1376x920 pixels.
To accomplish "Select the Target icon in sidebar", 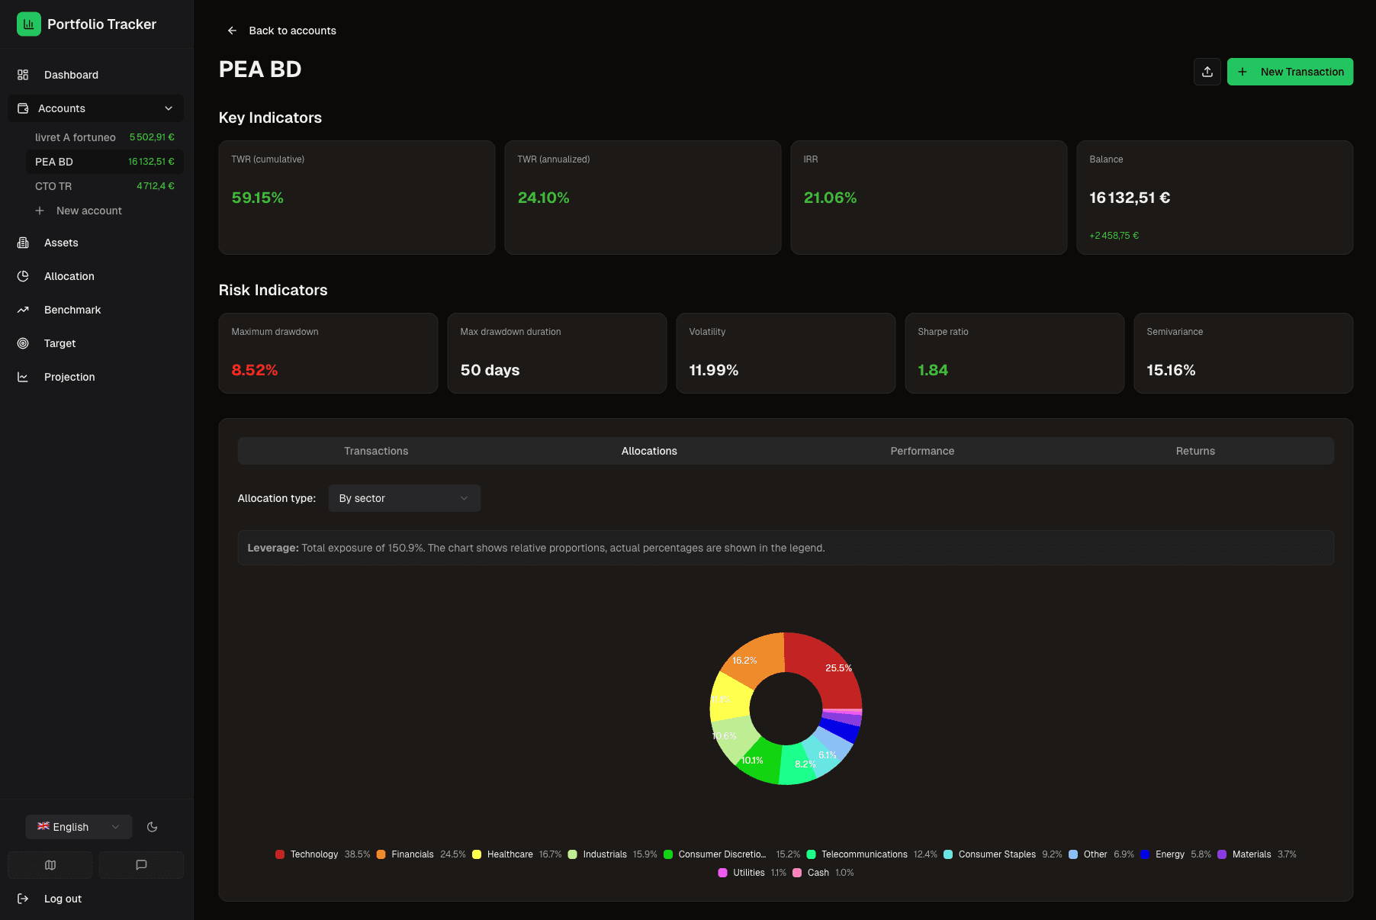I will [22, 343].
